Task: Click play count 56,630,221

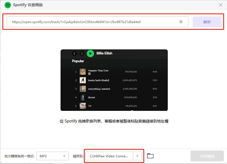Action: [x=131, y=106]
